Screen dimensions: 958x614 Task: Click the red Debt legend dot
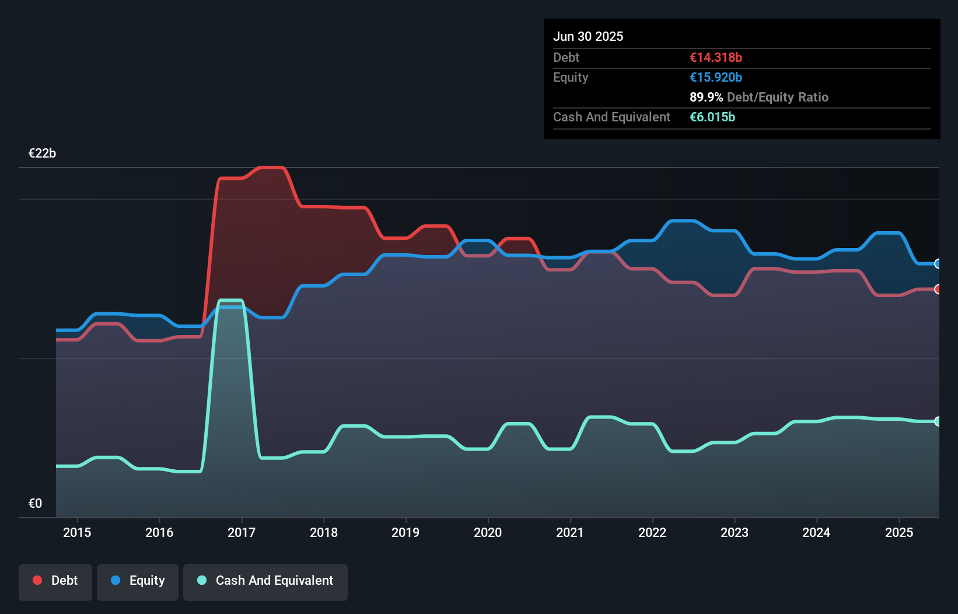[36, 580]
